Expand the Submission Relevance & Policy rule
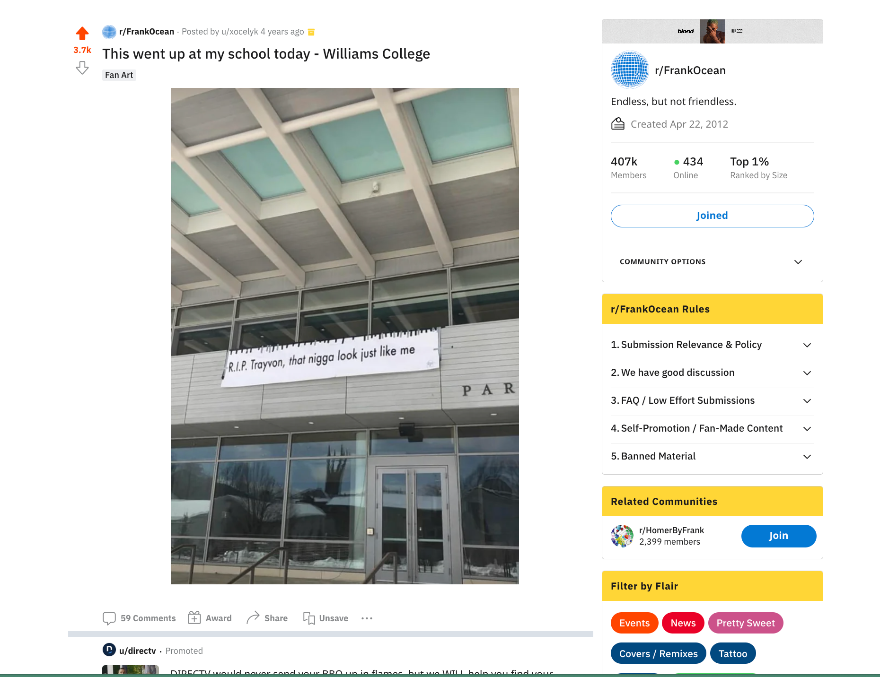 [x=712, y=345]
